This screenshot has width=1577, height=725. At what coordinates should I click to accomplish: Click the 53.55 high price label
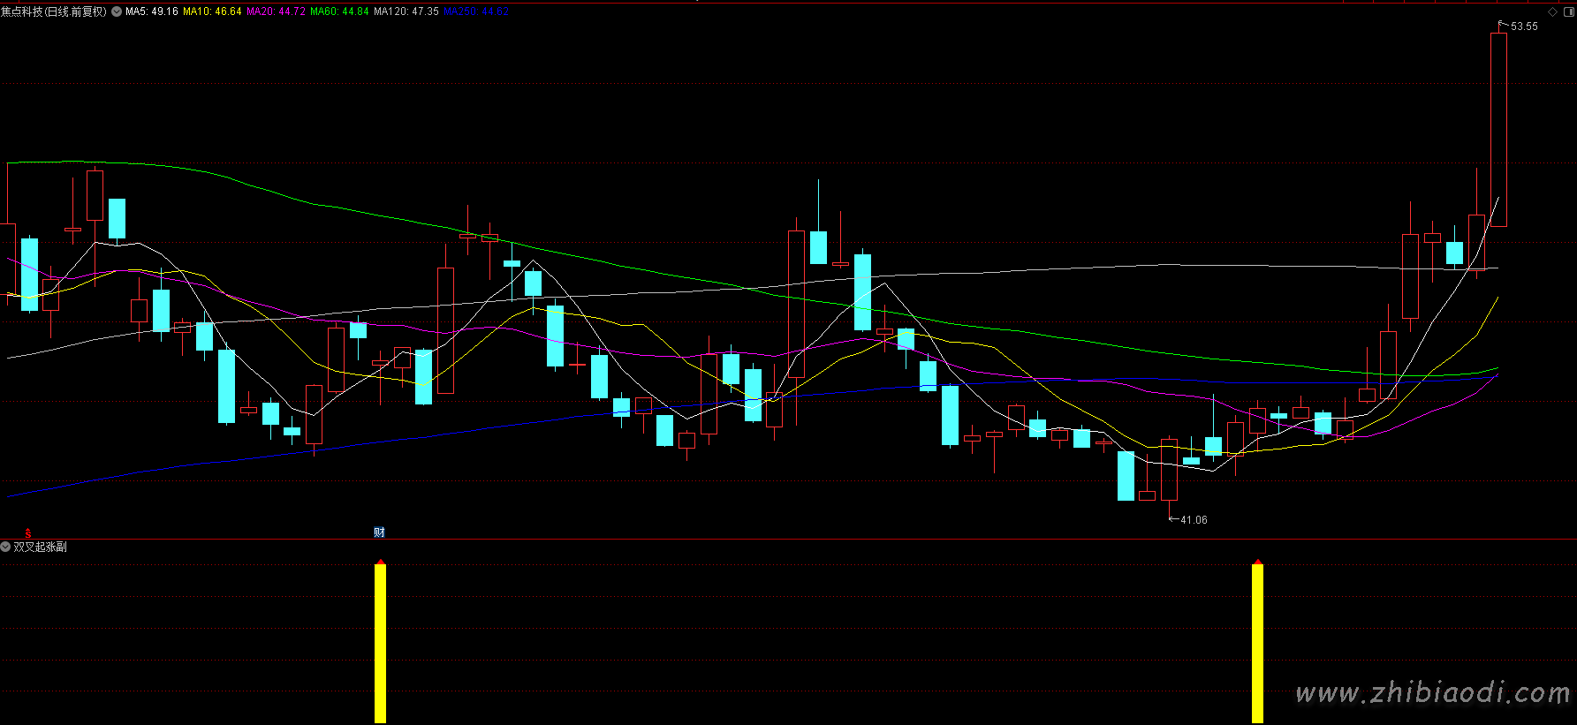pos(1523,26)
